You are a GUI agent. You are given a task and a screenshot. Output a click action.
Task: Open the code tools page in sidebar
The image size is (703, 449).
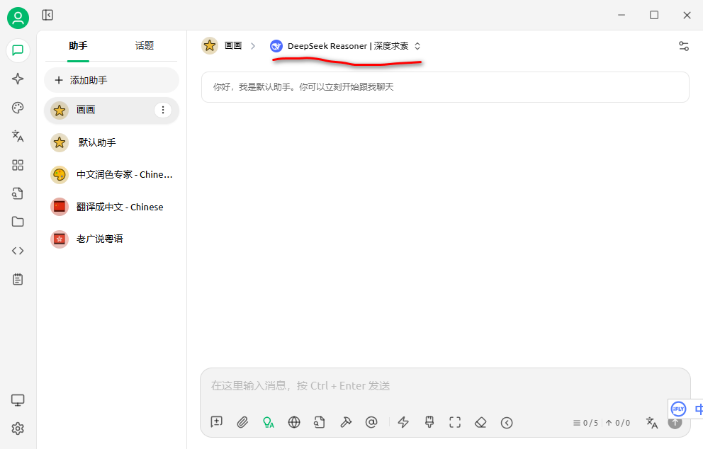pos(18,251)
